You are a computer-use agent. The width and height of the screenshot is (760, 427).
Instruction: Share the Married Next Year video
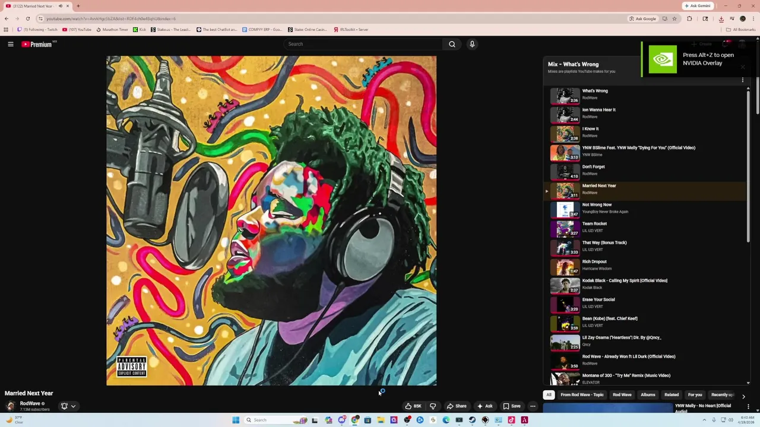point(456,406)
